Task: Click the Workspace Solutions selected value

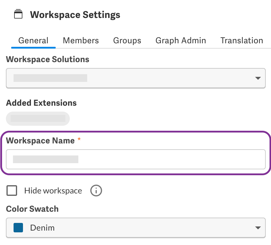Action: (x=50, y=78)
